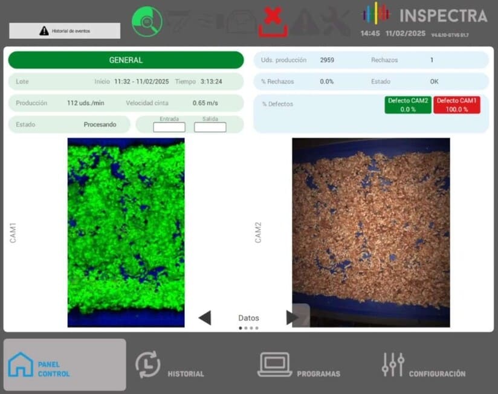
Task: Open the CAM2 camera image
Action: [370, 233]
